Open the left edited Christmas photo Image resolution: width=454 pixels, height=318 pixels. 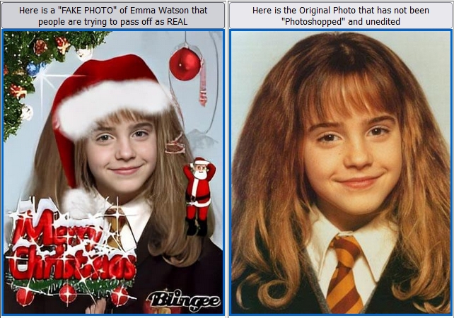pos(113,172)
